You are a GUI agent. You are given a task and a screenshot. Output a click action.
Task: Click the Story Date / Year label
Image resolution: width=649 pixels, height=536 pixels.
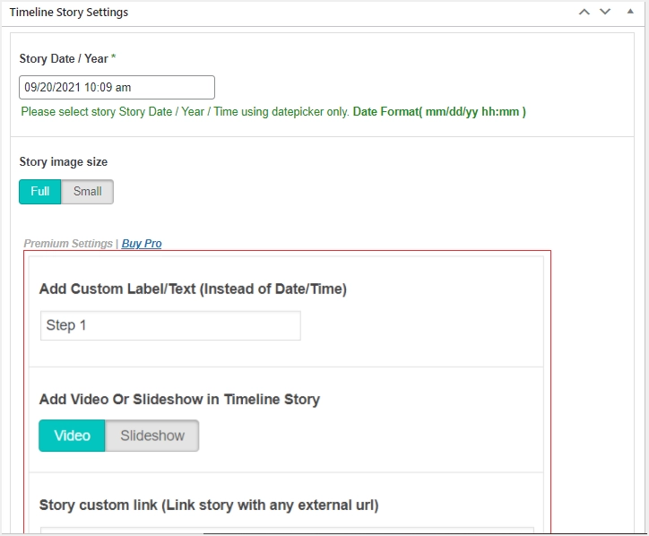tap(64, 59)
